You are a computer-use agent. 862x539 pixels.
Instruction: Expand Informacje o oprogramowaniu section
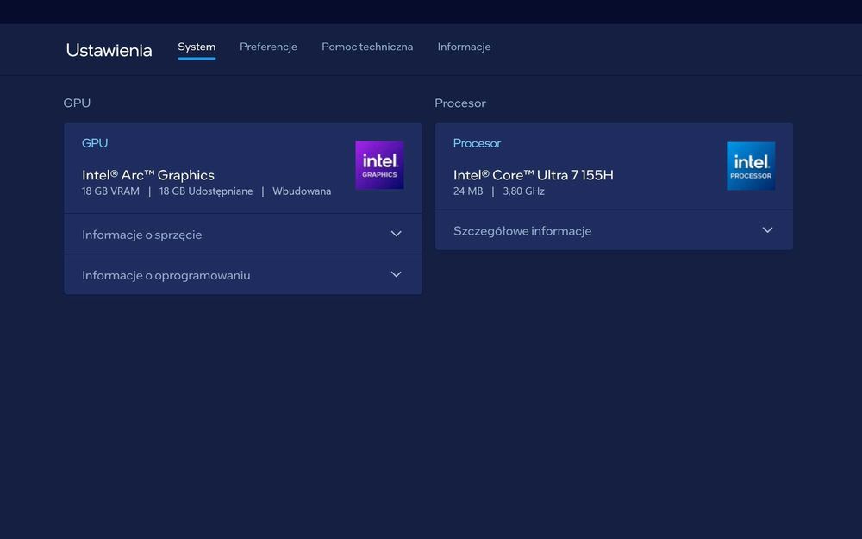(243, 275)
